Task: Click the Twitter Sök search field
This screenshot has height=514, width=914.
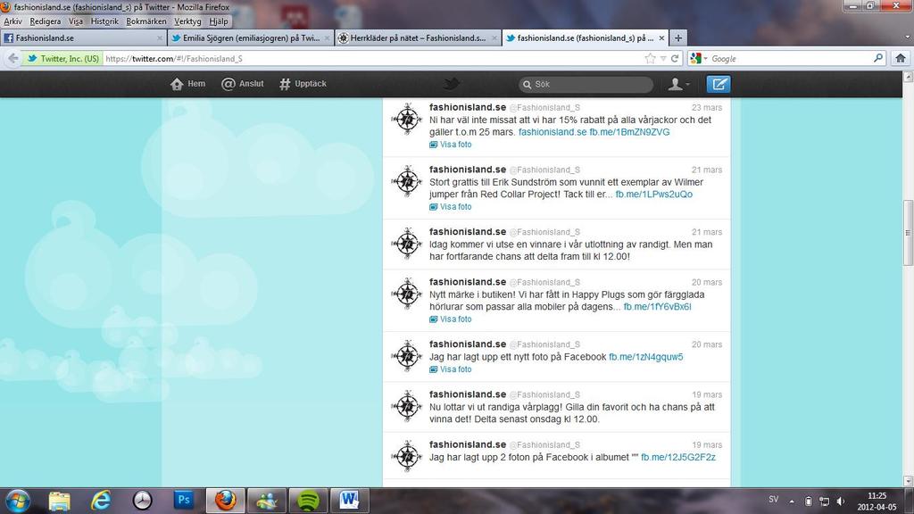Action: point(586,85)
